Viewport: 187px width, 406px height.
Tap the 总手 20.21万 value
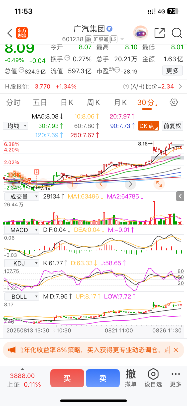point(117,59)
